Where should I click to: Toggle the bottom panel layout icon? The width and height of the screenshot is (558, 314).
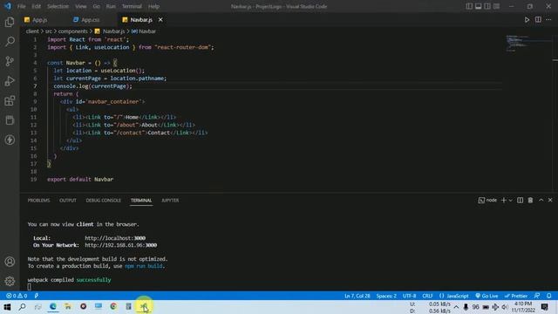click(479, 6)
